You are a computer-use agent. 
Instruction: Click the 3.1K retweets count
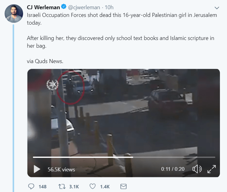pyautogui.click(x=74, y=187)
